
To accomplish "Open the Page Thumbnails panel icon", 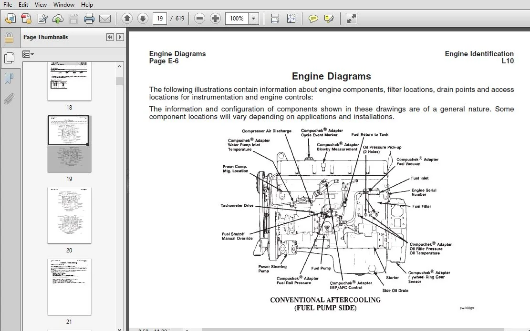I will pyautogui.click(x=9, y=58).
